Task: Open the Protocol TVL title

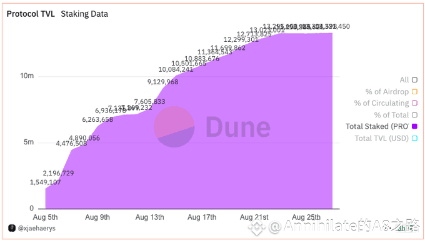Action: [x=31, y=14]
